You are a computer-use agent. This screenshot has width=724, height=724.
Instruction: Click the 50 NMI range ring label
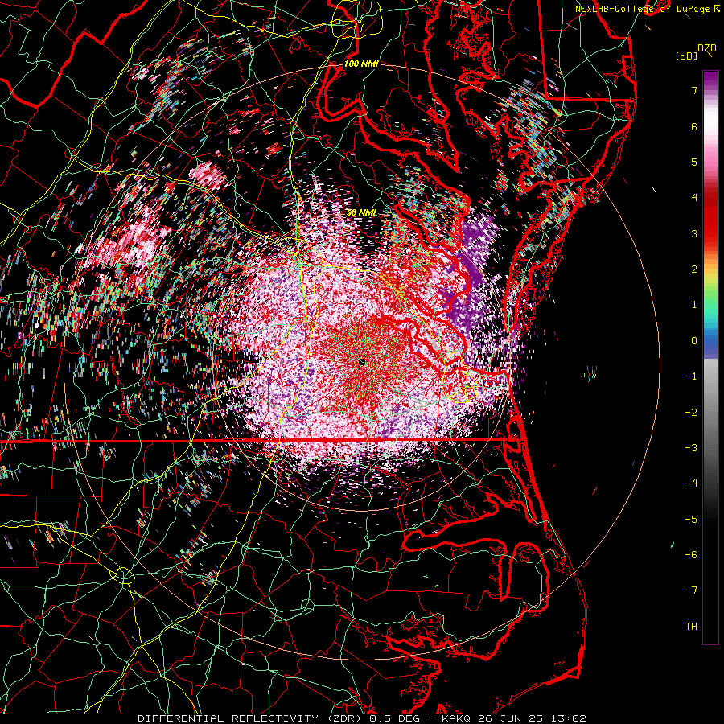coord(361,212)
